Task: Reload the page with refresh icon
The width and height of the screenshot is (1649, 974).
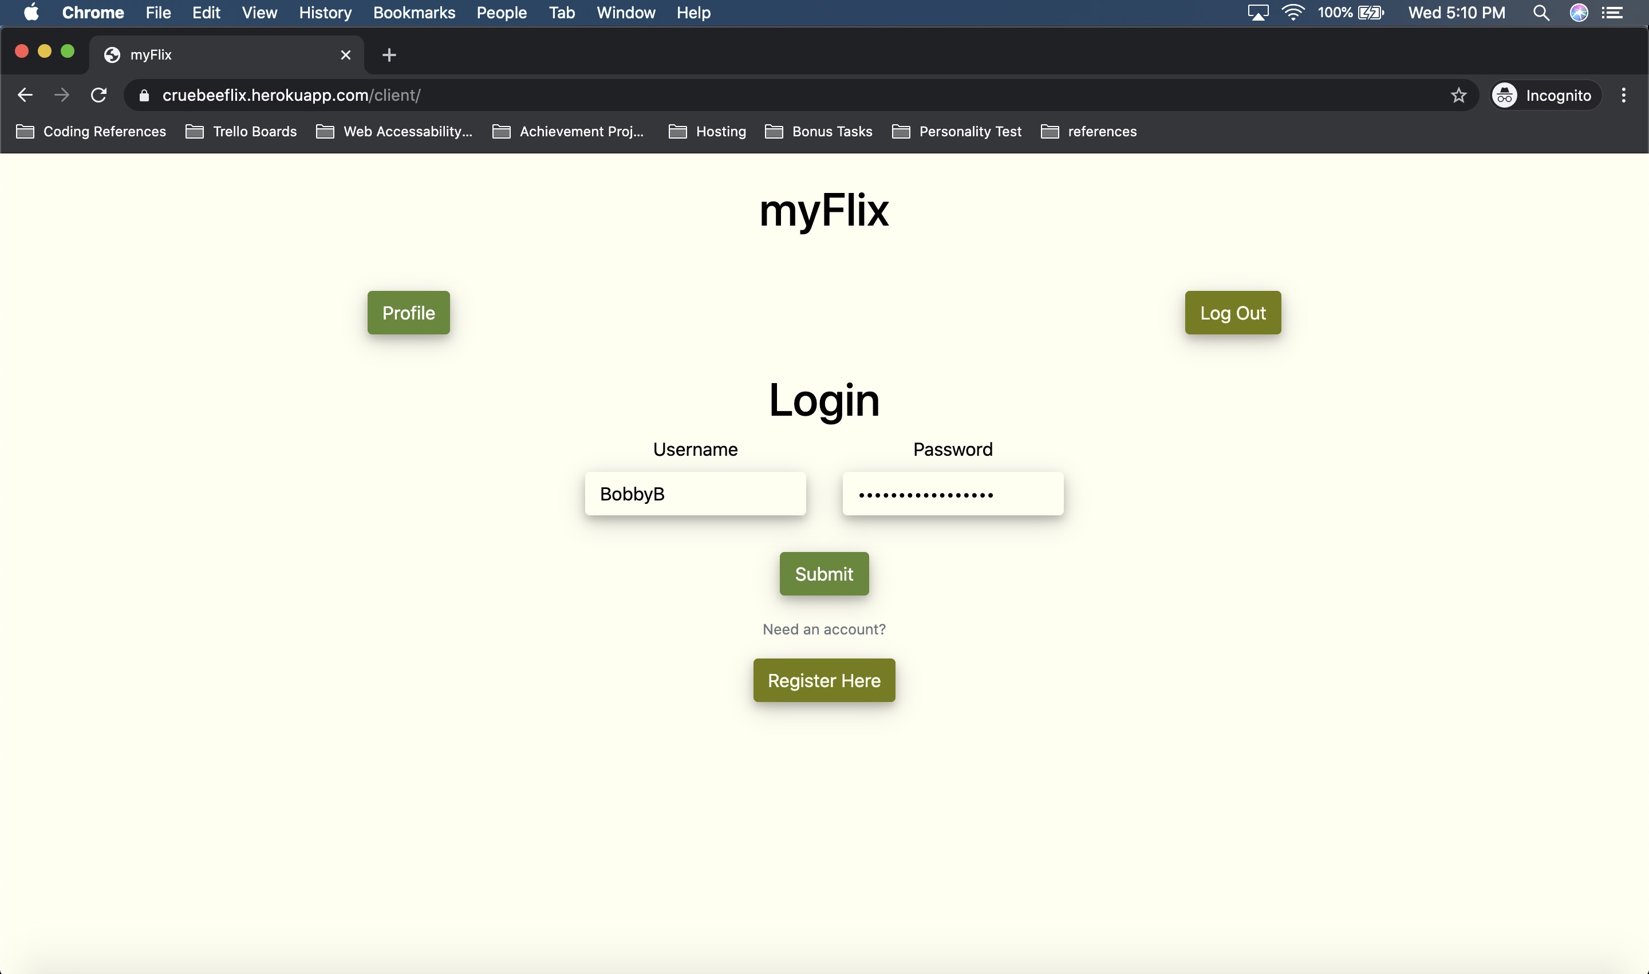Action: tap(98, 95)
